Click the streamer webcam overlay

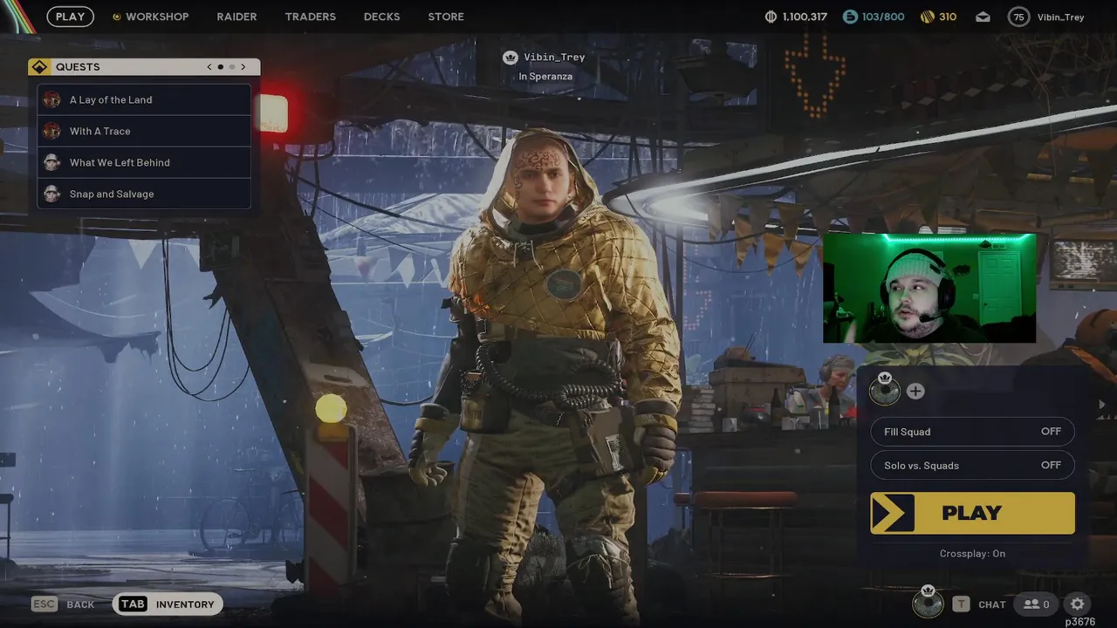point(929,288)
